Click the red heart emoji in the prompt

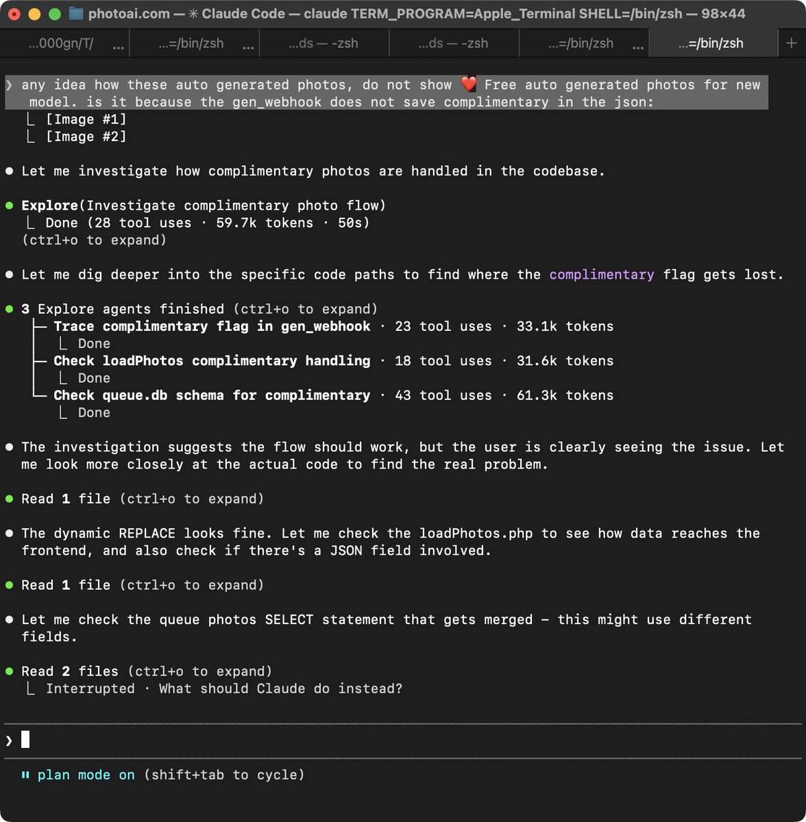pyautogui.click(x=468, y=85)
